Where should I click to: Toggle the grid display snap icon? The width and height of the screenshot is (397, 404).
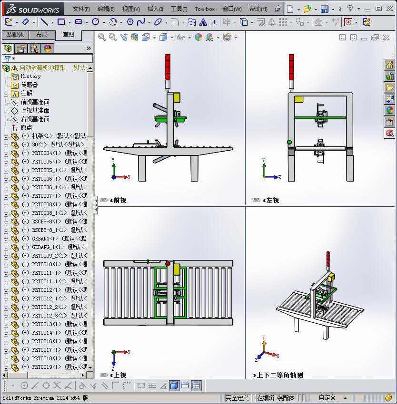pyautogui.click(x=152, y=385)
